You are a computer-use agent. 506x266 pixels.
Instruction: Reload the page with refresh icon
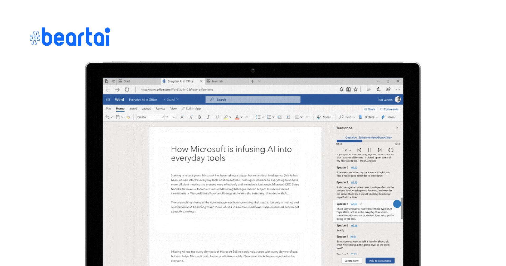(127, 89)
